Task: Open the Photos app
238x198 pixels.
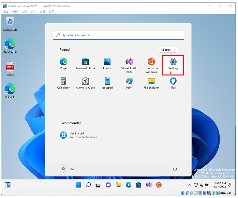Action: (x=107, y=64)
